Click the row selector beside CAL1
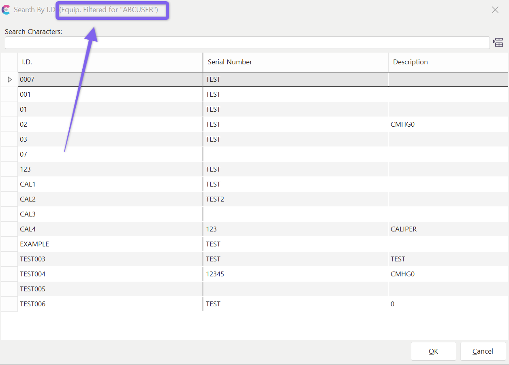509x365 pixels. click(9, 184)
